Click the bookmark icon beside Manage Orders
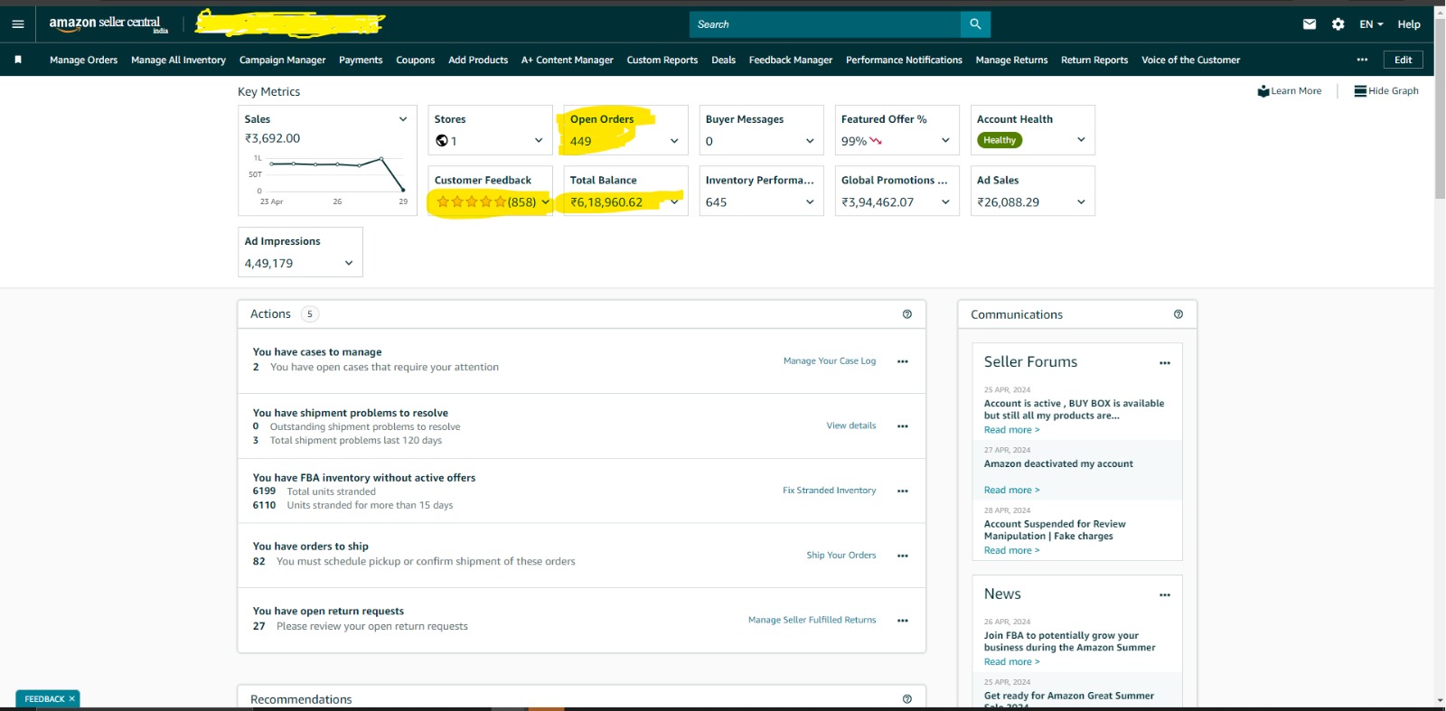This screenshot has height=711, width=1446. [18, 60]
